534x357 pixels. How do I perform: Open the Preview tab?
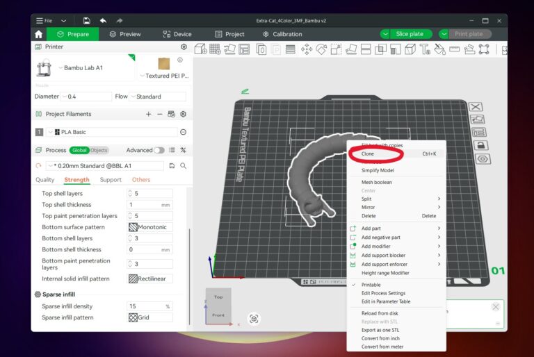click(x=125, y=34)
